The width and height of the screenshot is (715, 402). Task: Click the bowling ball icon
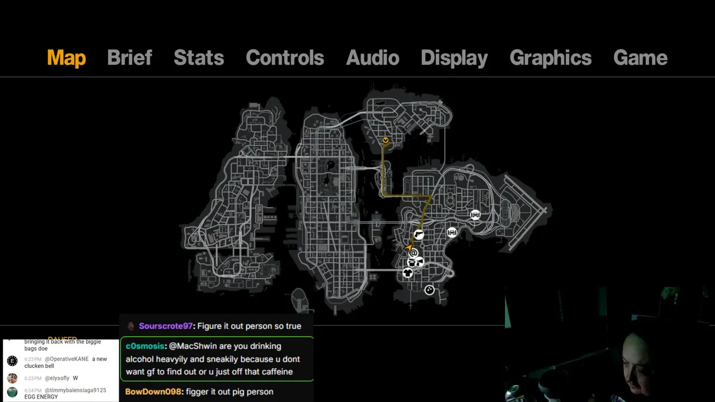click(429, 290)
